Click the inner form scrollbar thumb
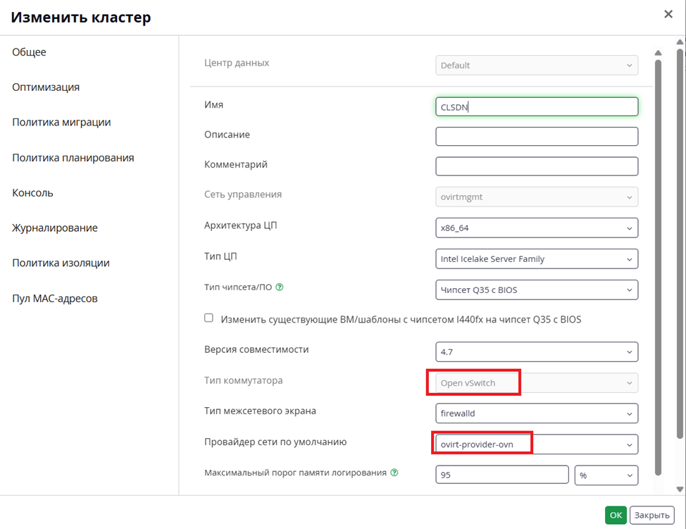686x529 pixels. tap(658, 267)
